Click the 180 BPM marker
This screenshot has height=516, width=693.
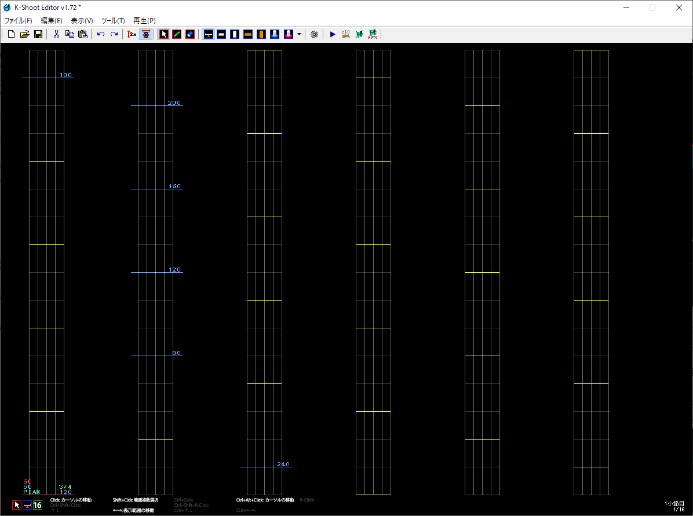pos(174,186)
